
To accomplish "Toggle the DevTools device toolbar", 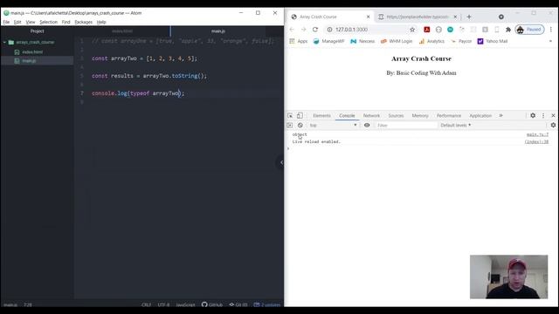I will [x=300, y=116].
